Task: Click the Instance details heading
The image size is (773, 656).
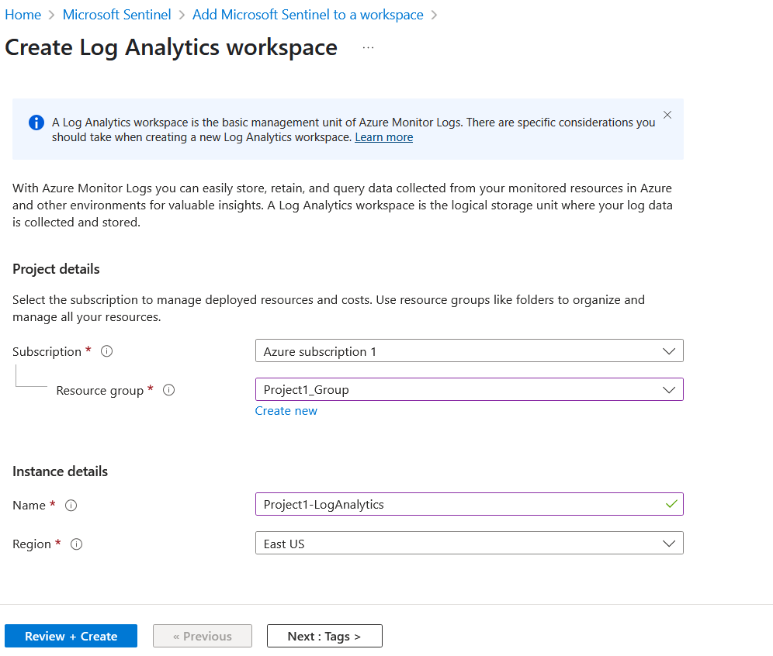Action: point(60,471)
